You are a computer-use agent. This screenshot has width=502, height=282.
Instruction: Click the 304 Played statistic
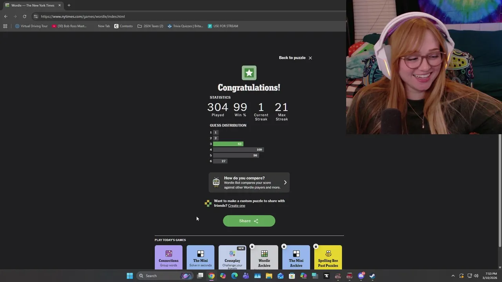218,110
